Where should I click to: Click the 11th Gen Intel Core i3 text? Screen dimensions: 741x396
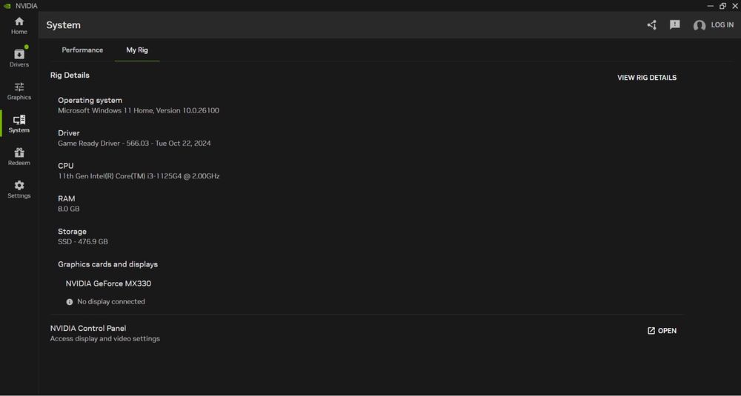click(139, 176)
